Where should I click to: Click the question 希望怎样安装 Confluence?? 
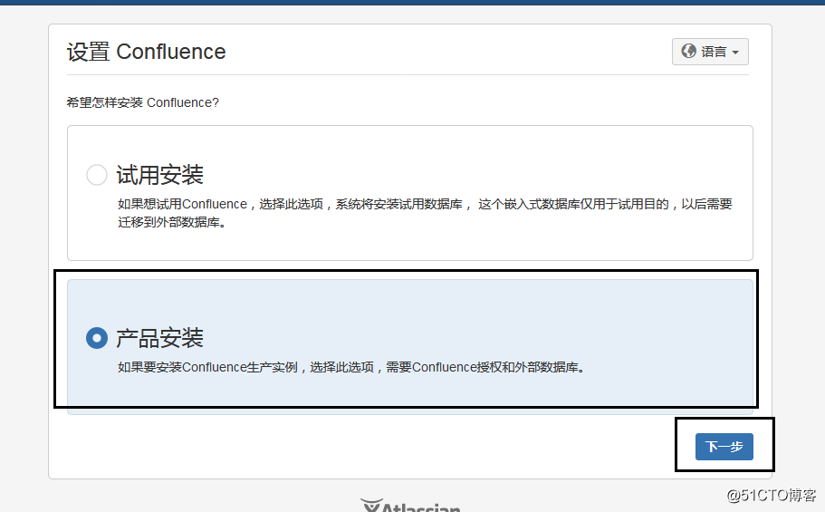coord(142,102)
